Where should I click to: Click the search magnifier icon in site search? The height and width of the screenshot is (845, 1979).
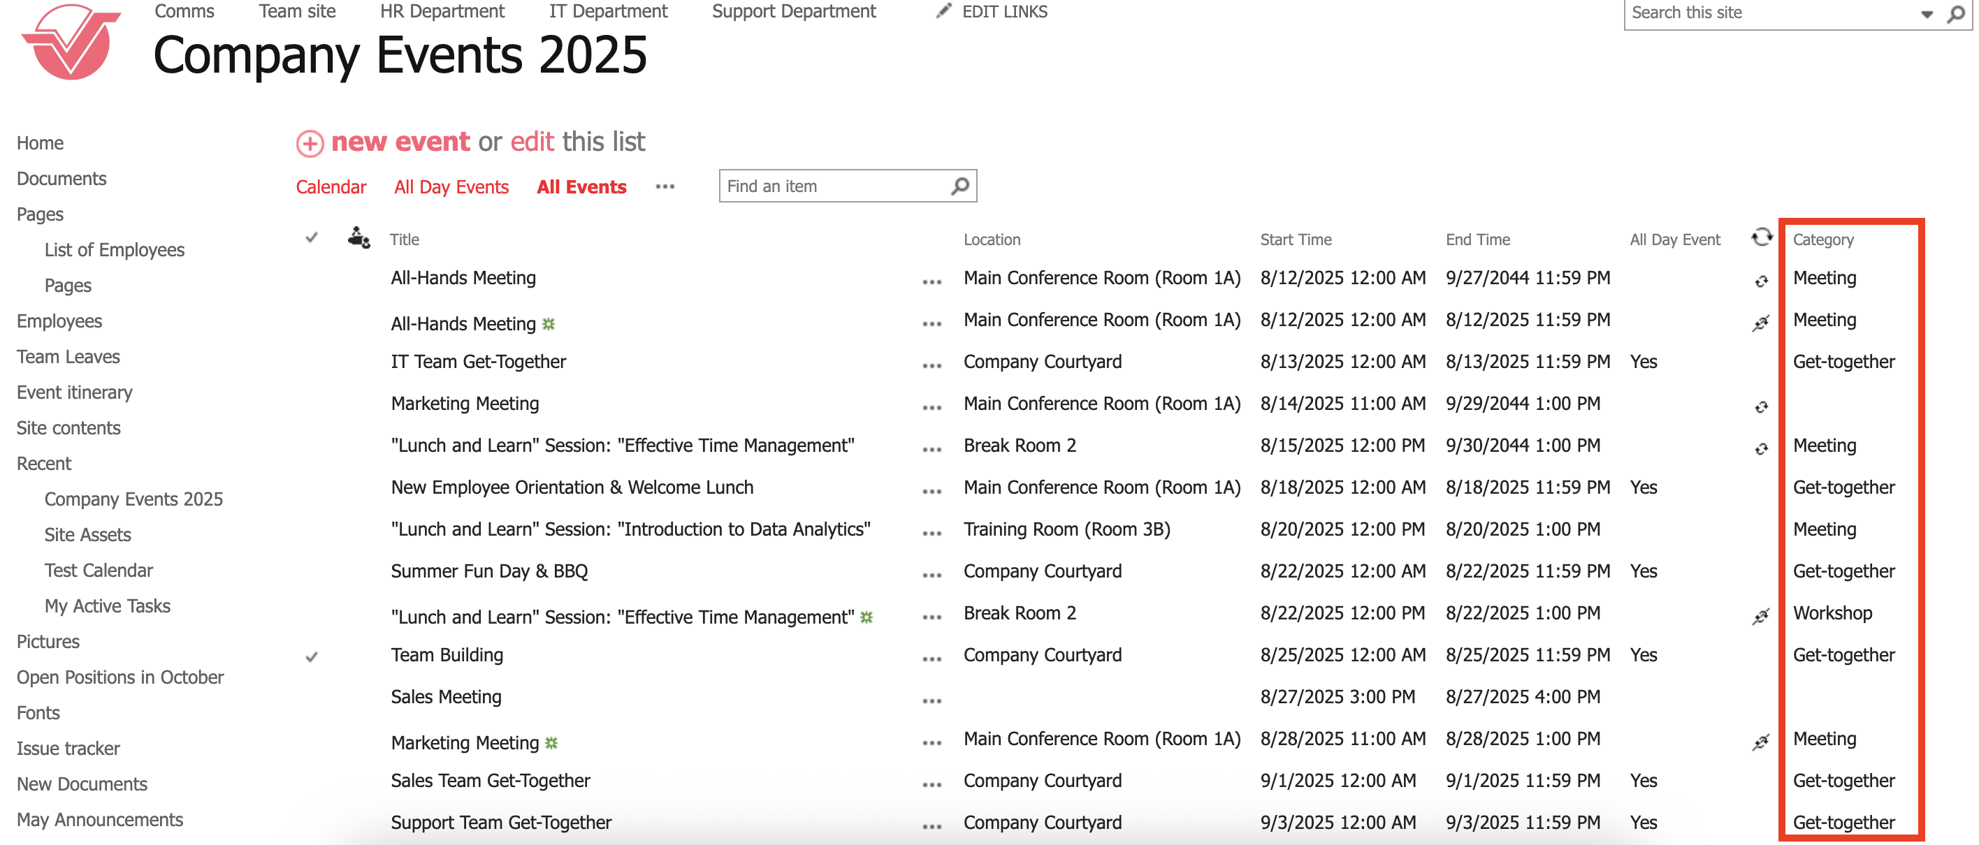pyautogui.click(x=1956, y=14)
